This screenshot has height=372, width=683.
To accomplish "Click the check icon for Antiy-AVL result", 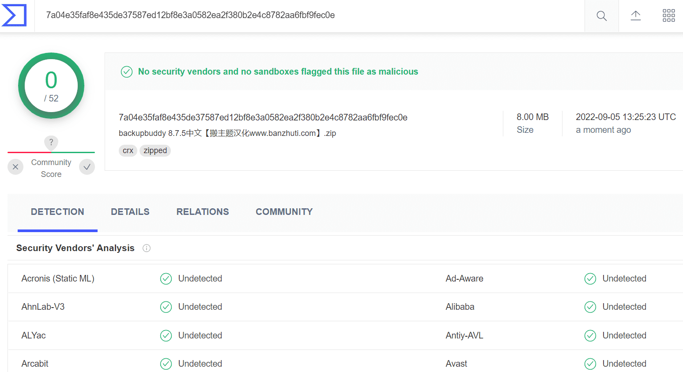I will (x=590, y=335).
